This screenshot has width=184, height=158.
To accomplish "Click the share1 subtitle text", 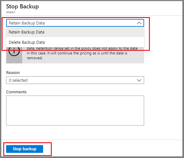I will 11,12.
